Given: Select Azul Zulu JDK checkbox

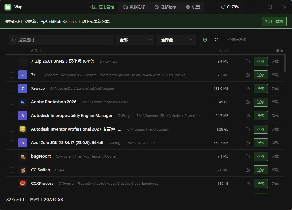Looking at the screenshot, I should (12, 143).
